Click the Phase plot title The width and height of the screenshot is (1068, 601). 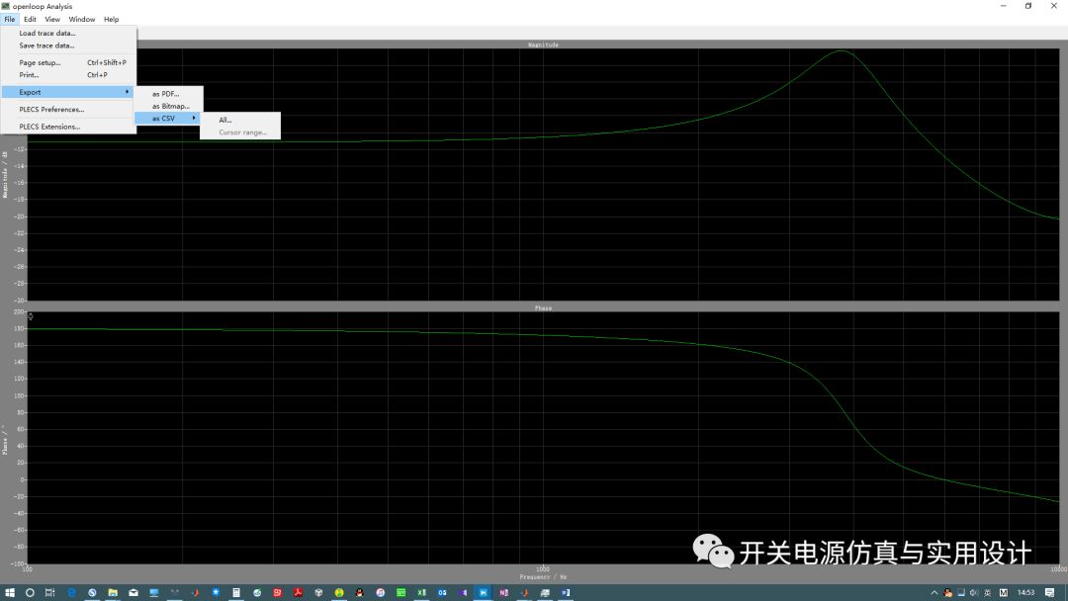coord(543,308)
